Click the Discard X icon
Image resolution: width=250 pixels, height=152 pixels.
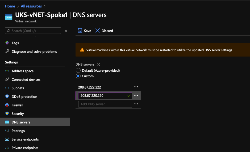(x=97, y=30)
